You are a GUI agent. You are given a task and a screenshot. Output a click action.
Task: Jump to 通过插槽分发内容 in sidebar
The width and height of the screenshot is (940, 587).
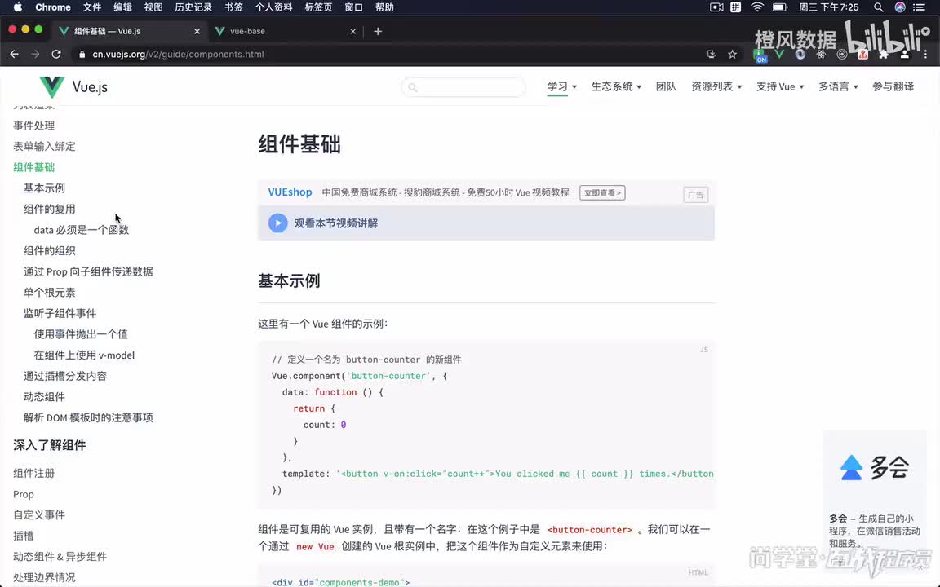pyautogui.click(x=64, y=376)
